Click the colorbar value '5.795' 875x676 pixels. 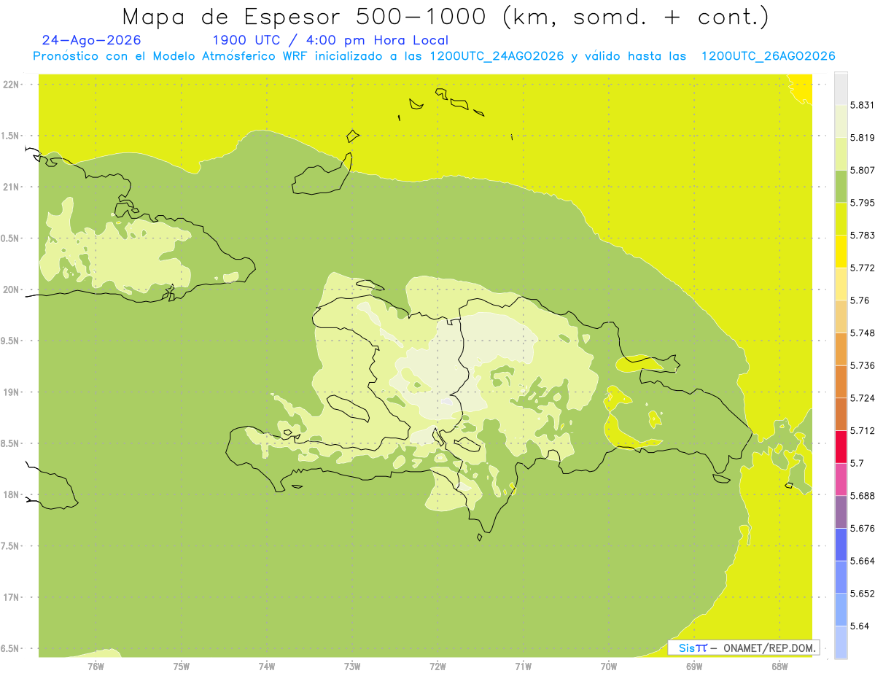point(862,203)
